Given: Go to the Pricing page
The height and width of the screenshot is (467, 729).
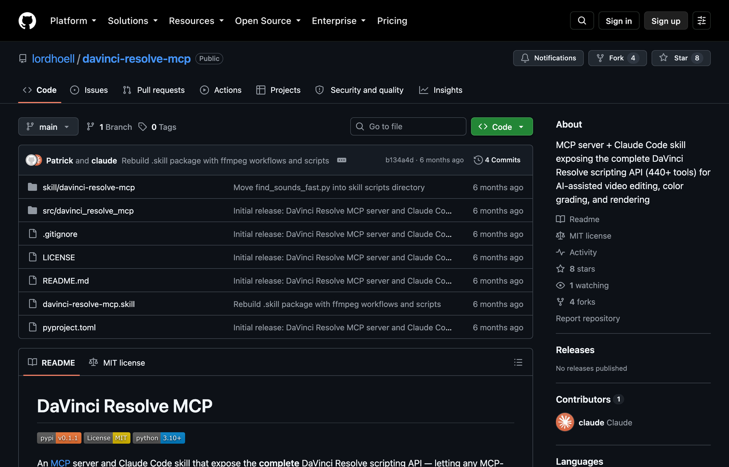Looking at the screenshot, I should [392, 21].
